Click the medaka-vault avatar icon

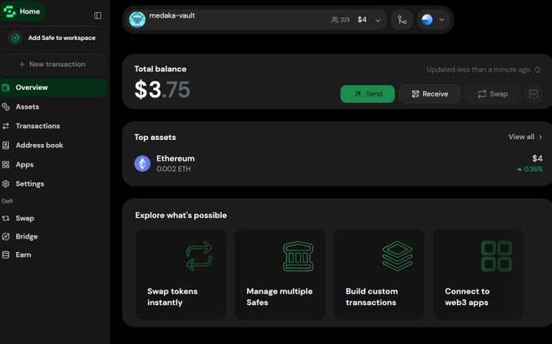point(137,20)
